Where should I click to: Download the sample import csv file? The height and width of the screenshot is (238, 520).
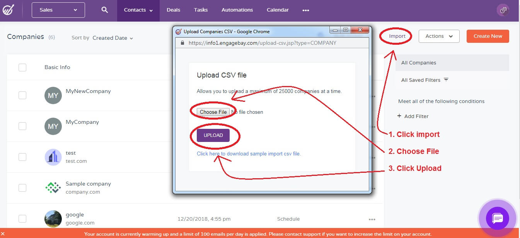249,154
